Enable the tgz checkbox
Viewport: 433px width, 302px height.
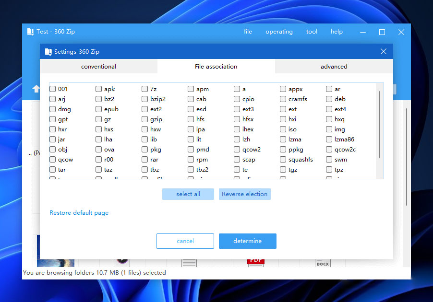tap(283, 169)
